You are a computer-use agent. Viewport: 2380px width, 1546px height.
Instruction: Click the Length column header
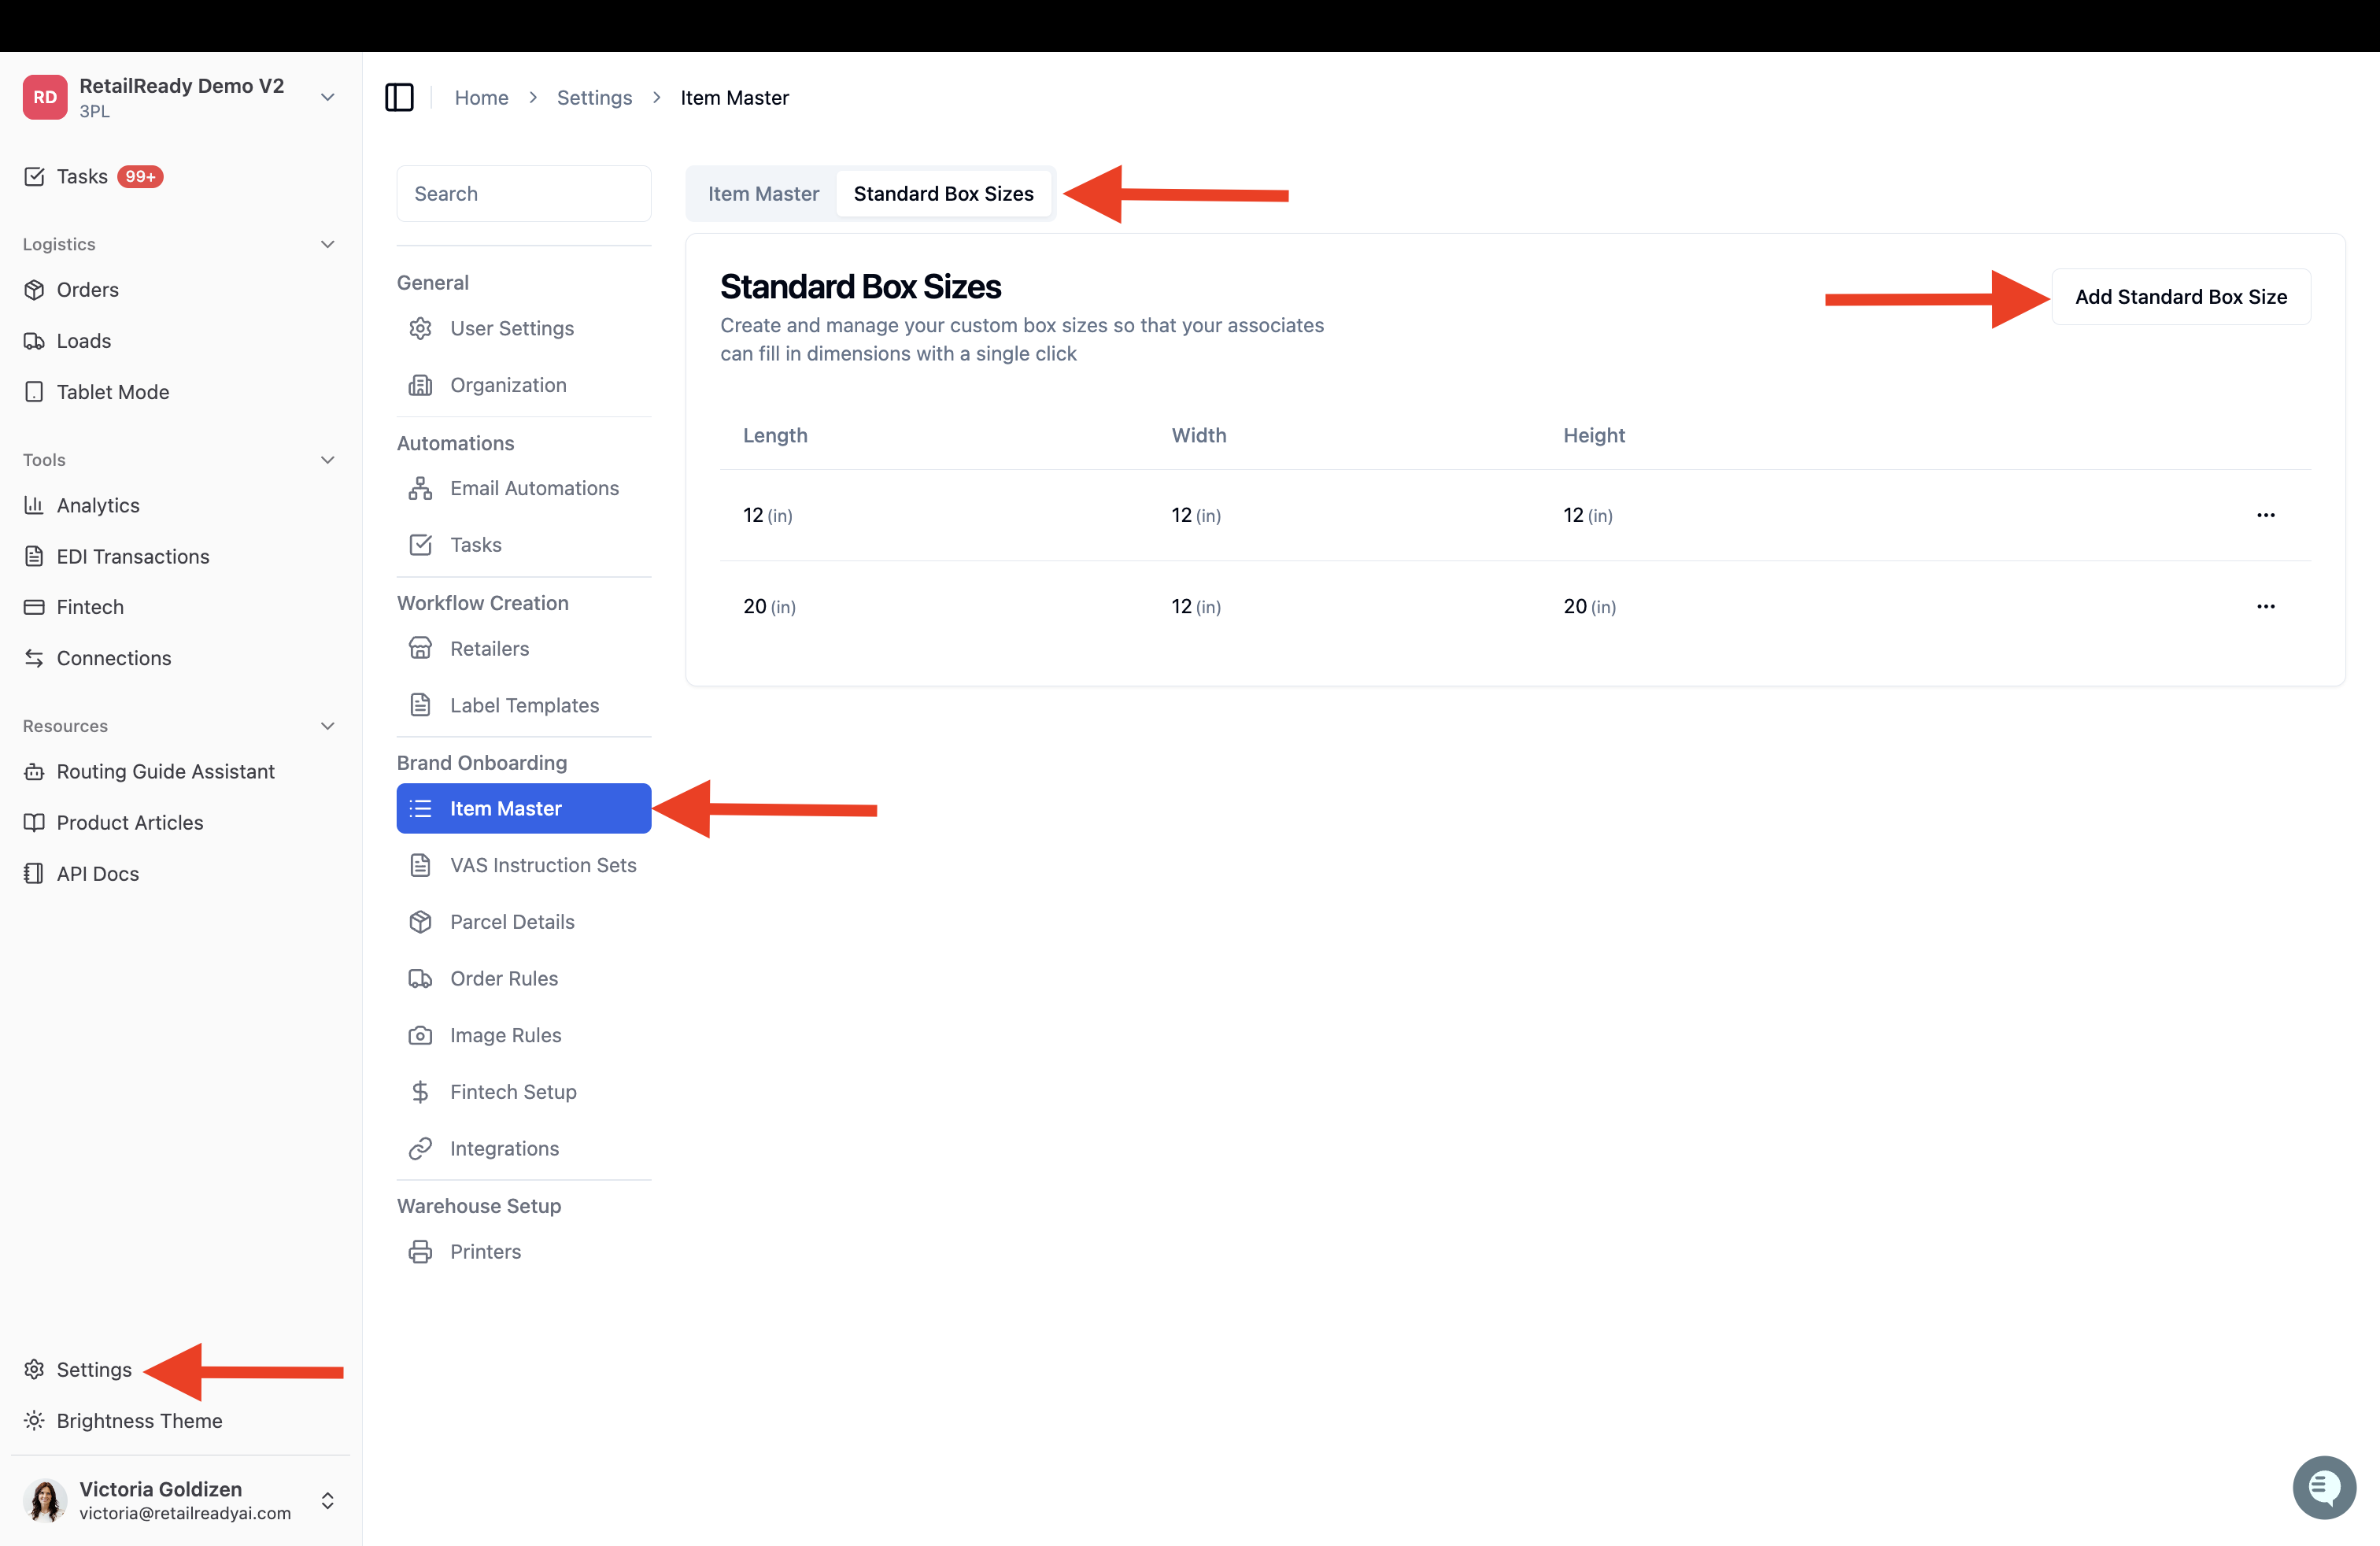coord(775,435)
